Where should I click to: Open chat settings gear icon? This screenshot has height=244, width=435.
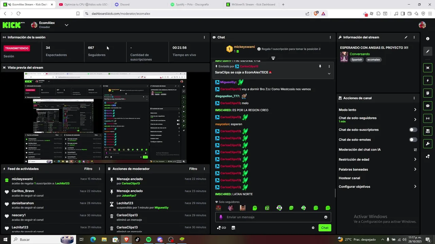[313, 228]
